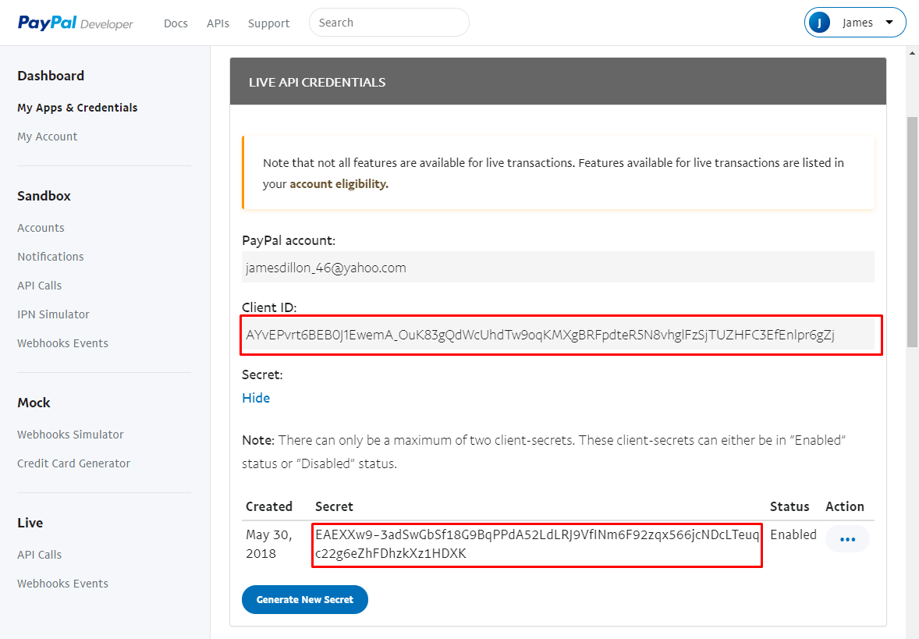Click the Mock section heading
Image resolution: width=919 pixels, height=639 pixels.
point(34,403)
